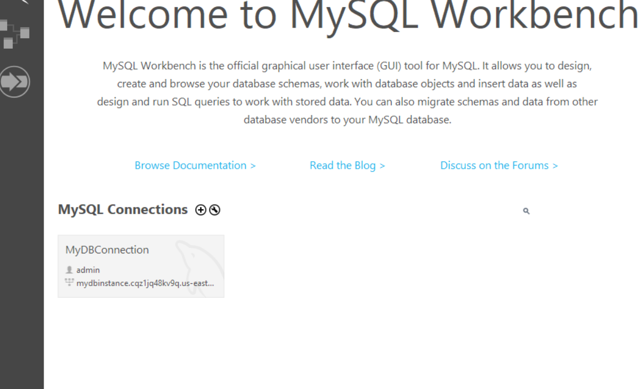This screenshot has height=389, width=639.
Task: Open Read the Blog link
Action: point(347,165)
